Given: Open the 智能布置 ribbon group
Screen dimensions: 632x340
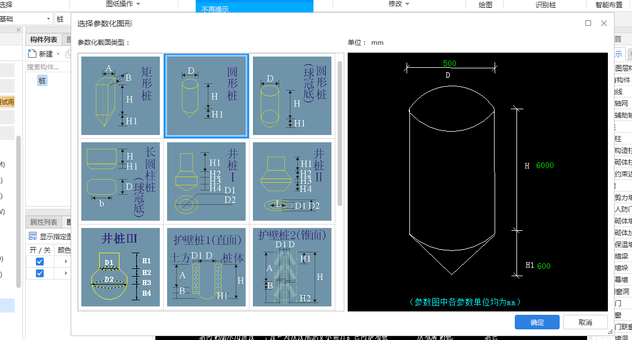Looking at the screenshot, I should (608, 5).
